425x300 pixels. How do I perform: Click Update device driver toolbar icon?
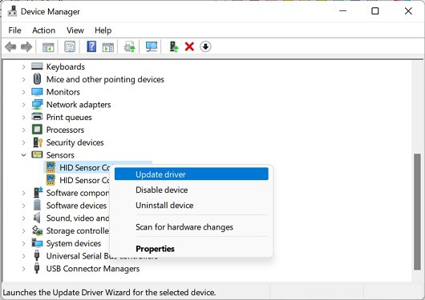(130, 46)
